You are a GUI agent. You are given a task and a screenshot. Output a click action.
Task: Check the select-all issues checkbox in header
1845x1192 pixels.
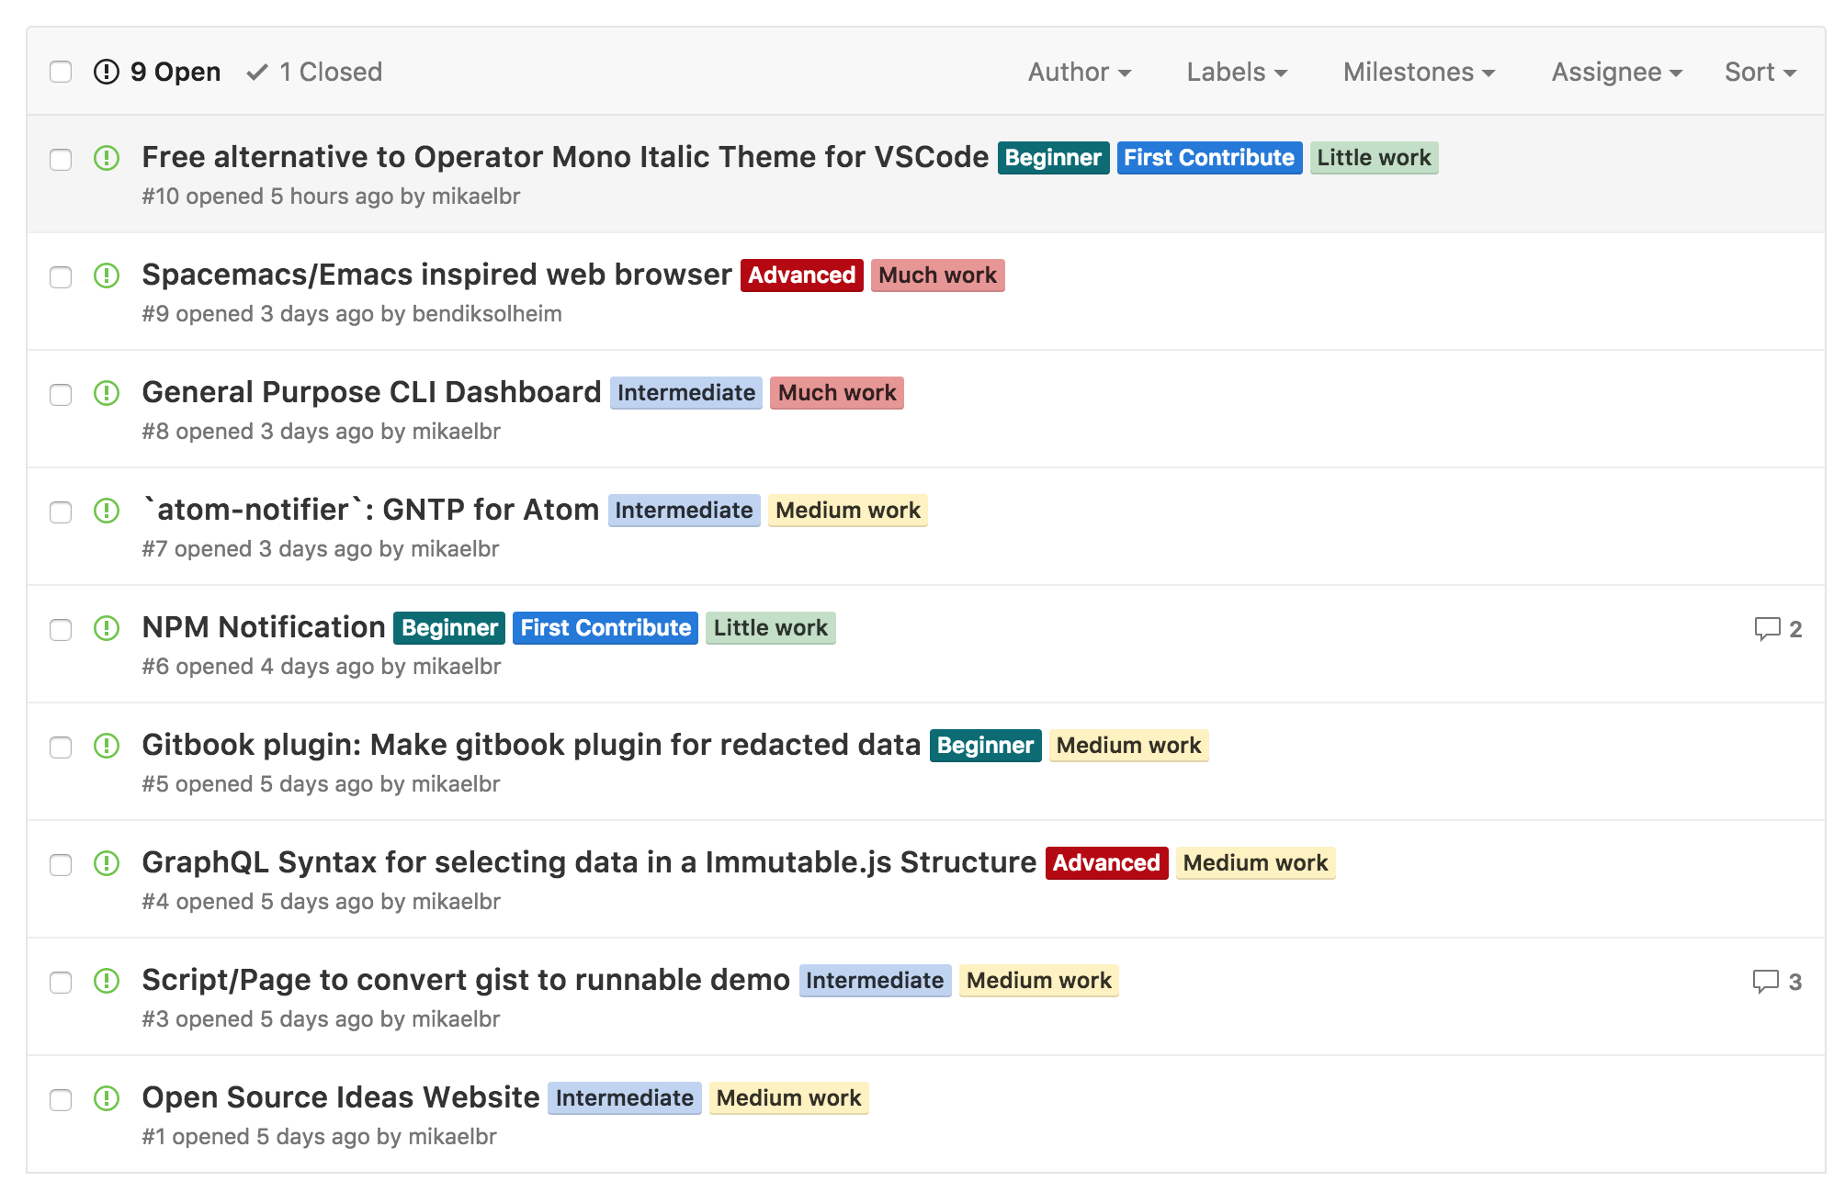(61, 72)
